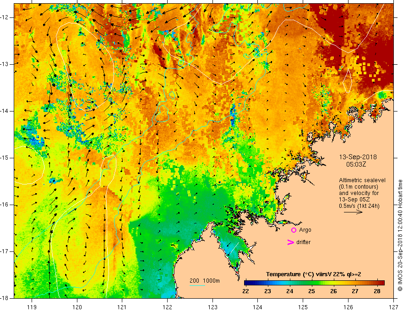Click longitude axis label 120
Screen dimensions: 403x312
[77, 307]
